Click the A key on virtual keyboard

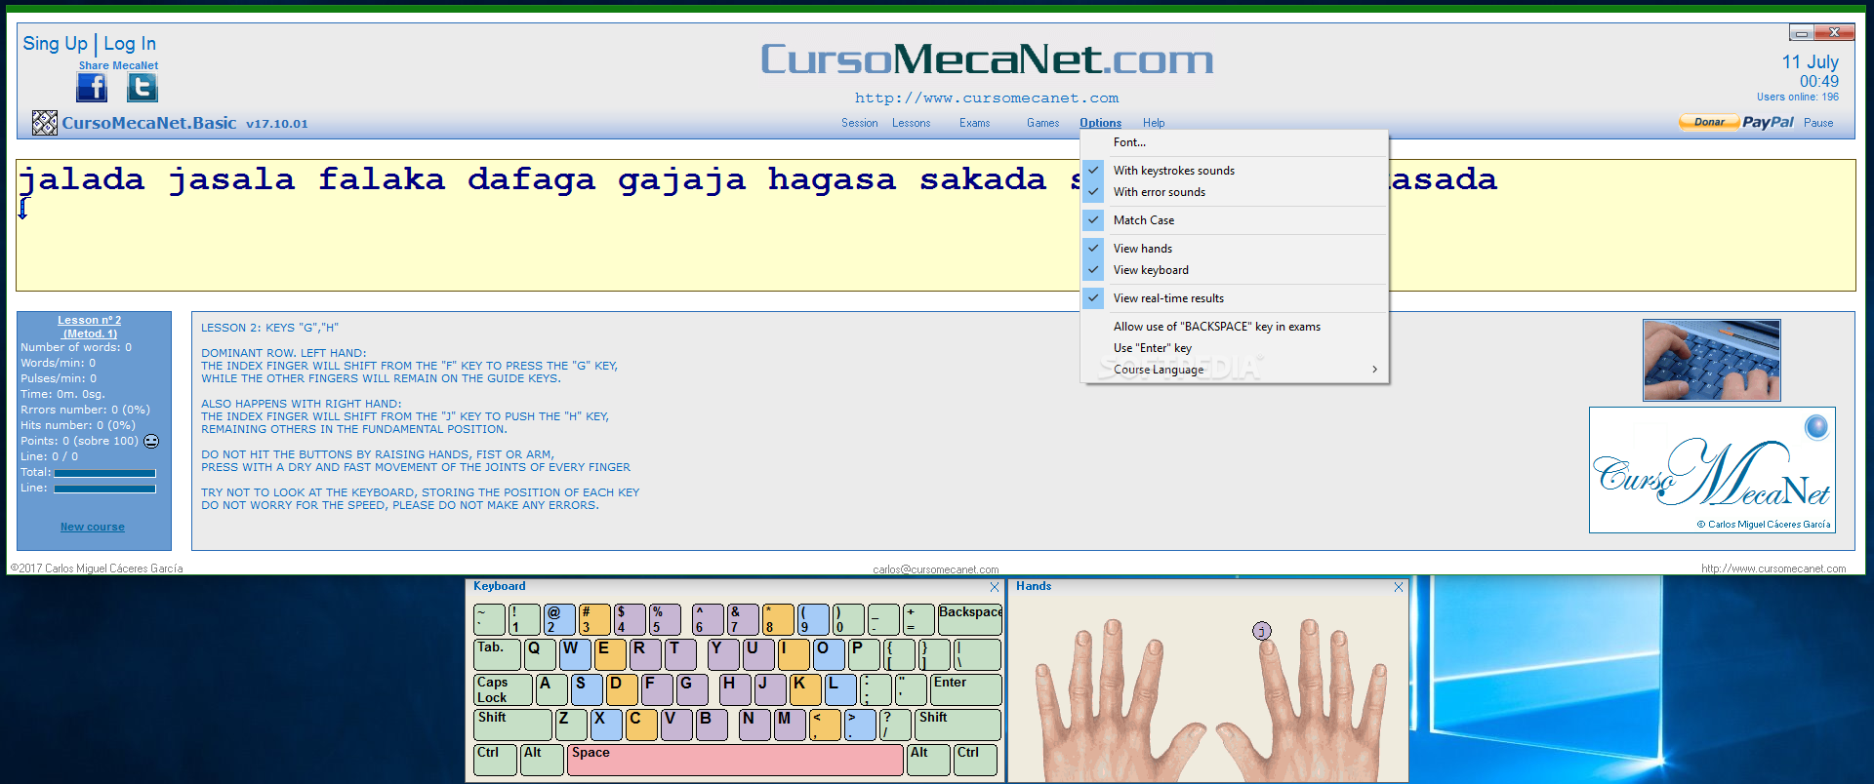click(551, 689)
